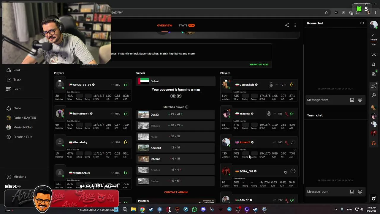
Task: Select the Cache map row
Action: [175, 181]
